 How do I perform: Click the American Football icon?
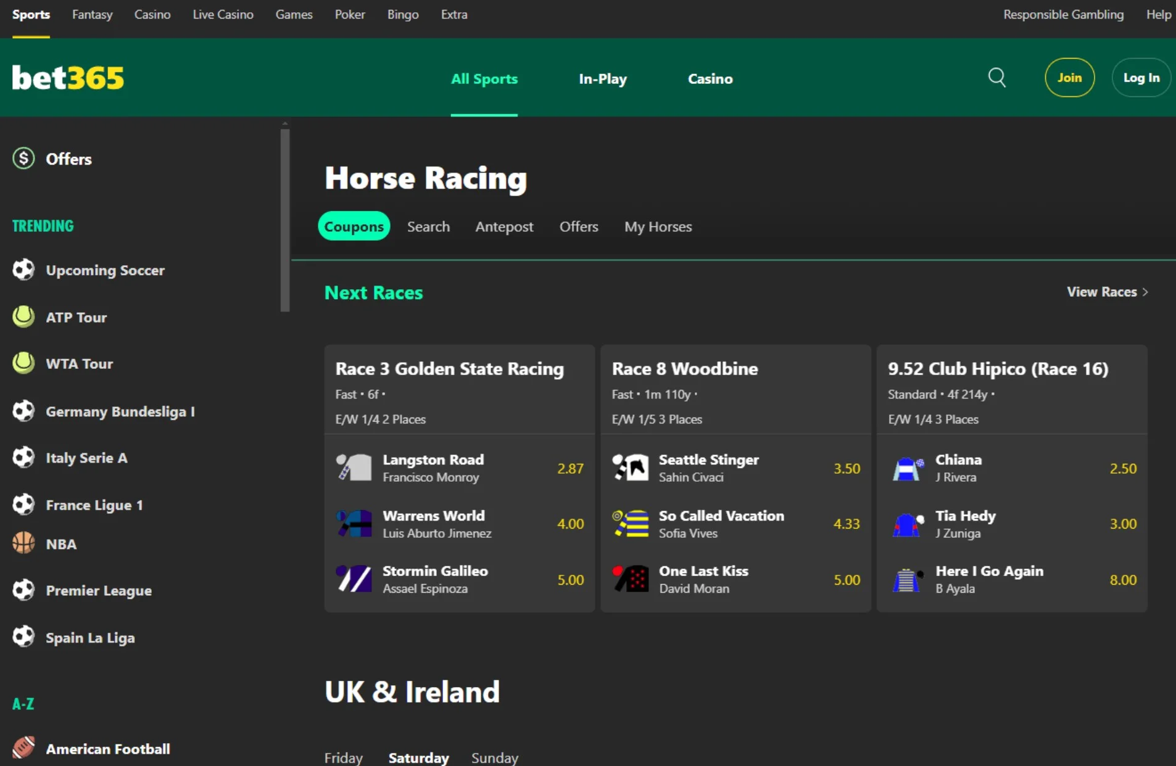click(x=23, y=748)
